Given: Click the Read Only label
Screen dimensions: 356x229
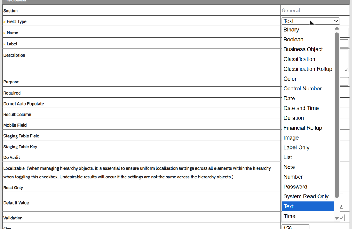Looking at the screenshot, I should coord(13,188).
